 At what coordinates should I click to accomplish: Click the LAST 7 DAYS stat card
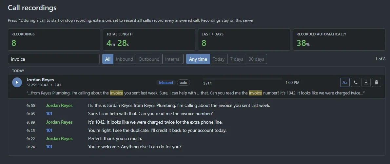click(244, 40)
